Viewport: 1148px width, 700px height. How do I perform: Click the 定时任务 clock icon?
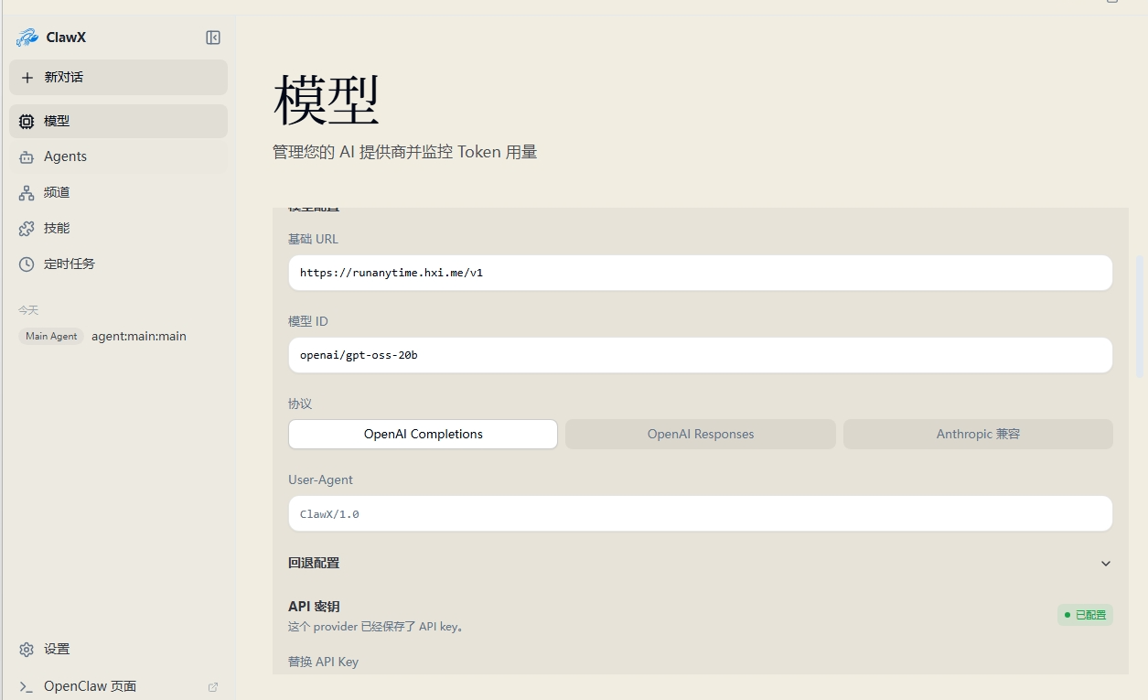[27, 264]
